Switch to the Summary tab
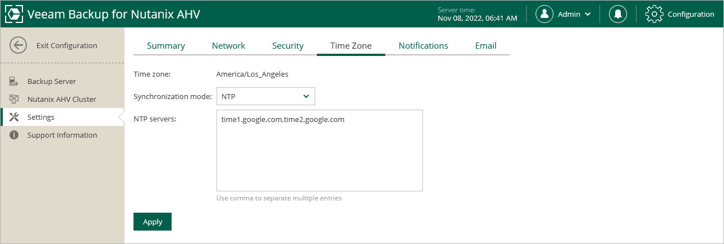The image size is (724, 244). pyautogui.click(x=166, y=46)
